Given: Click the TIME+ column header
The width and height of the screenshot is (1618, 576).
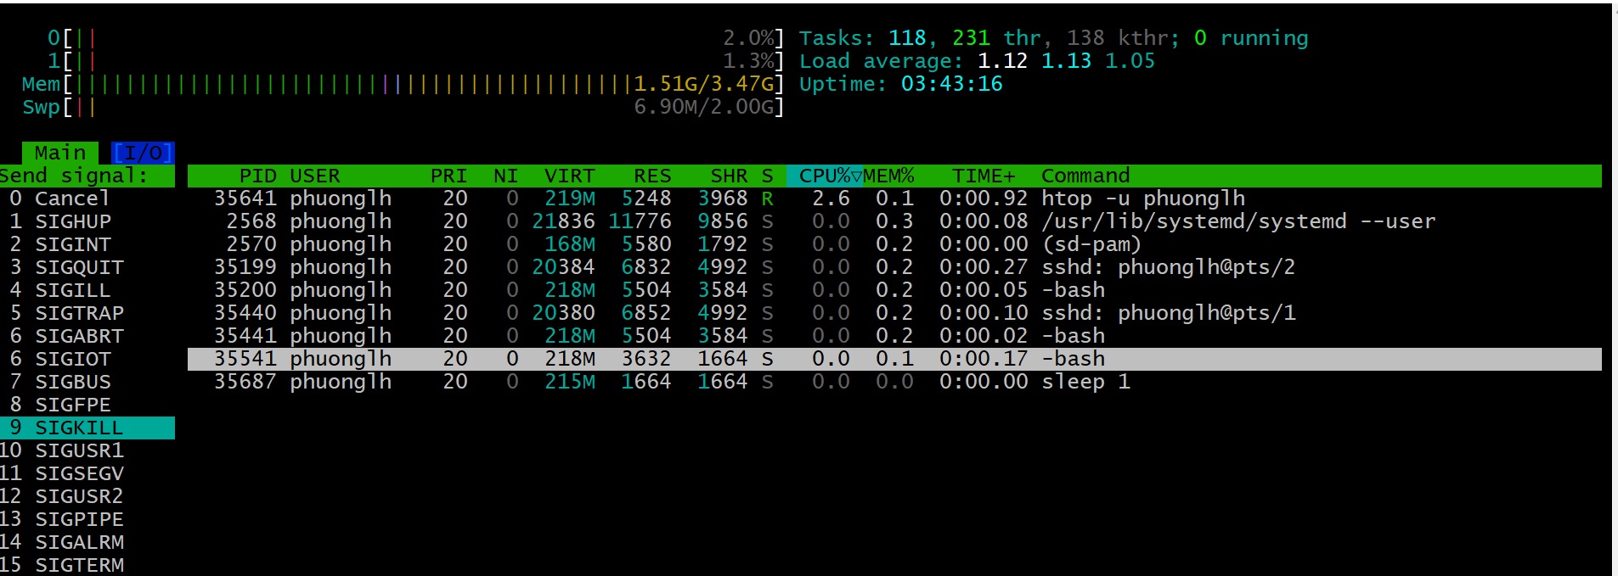Looking at the screenshot, I should click(x=983, y=176).
